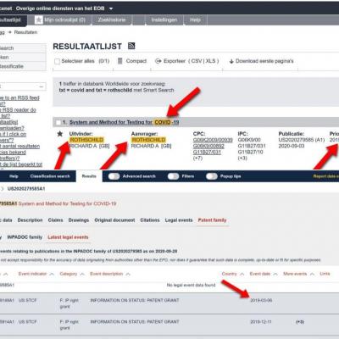Screen dimensions: 339x339
Task: Check the box for result 1
Action: (x=58, y=122)
